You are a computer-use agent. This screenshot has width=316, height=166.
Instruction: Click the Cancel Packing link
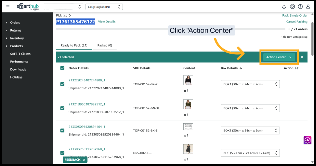[x=297, y=22]
